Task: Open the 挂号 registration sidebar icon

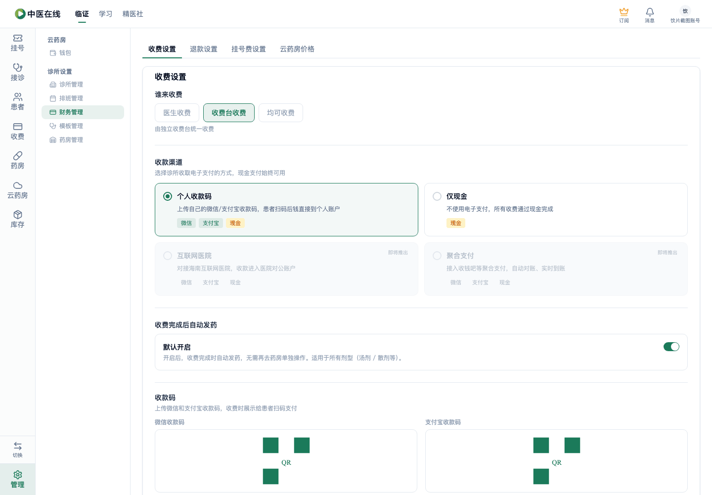Action: click(18, 38)
